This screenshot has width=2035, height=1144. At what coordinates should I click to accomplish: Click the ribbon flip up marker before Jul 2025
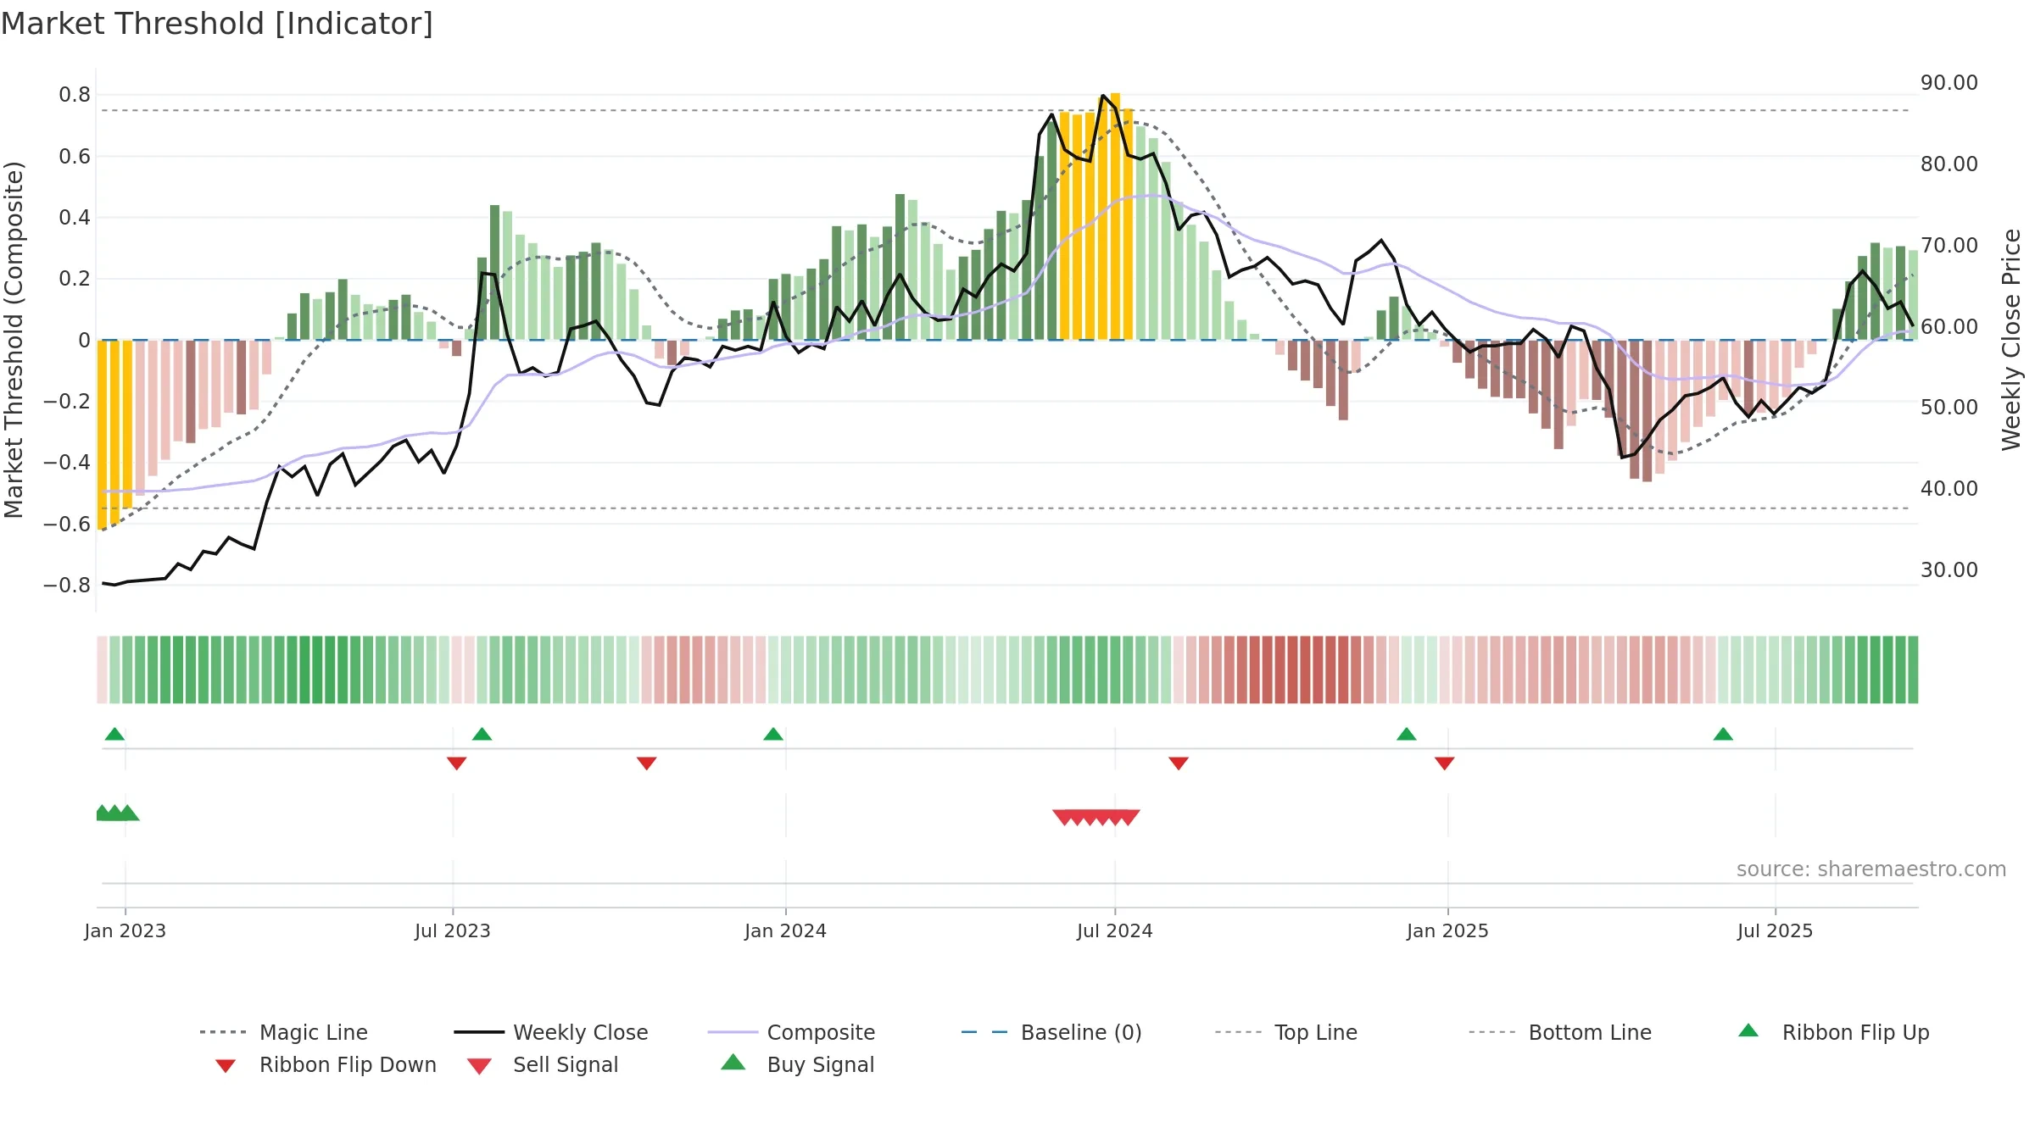click(1723, 734)
